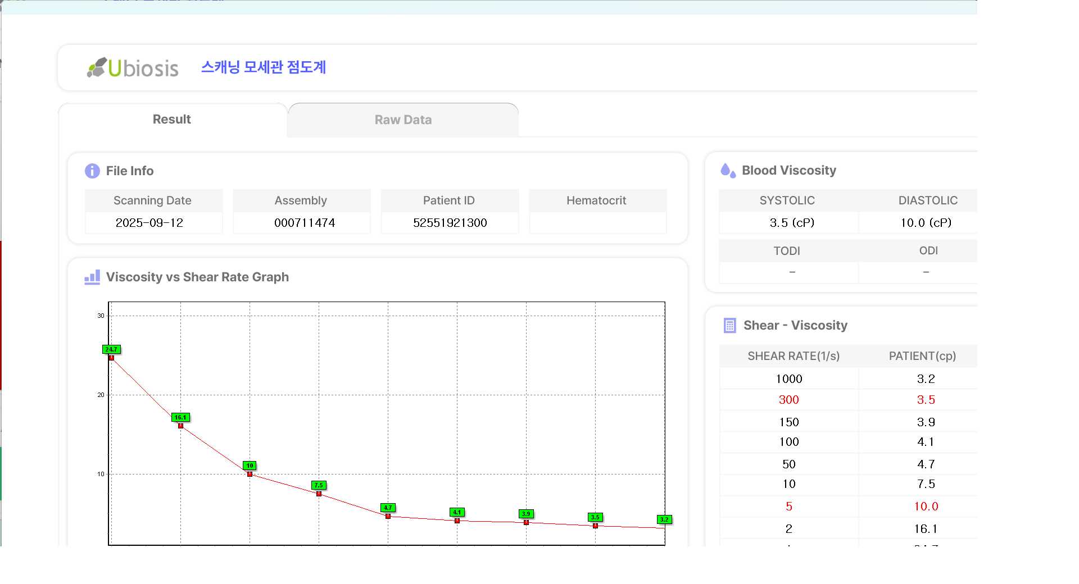
Task: Click the 4.7 graph data label
Action: tap(388, 508)
